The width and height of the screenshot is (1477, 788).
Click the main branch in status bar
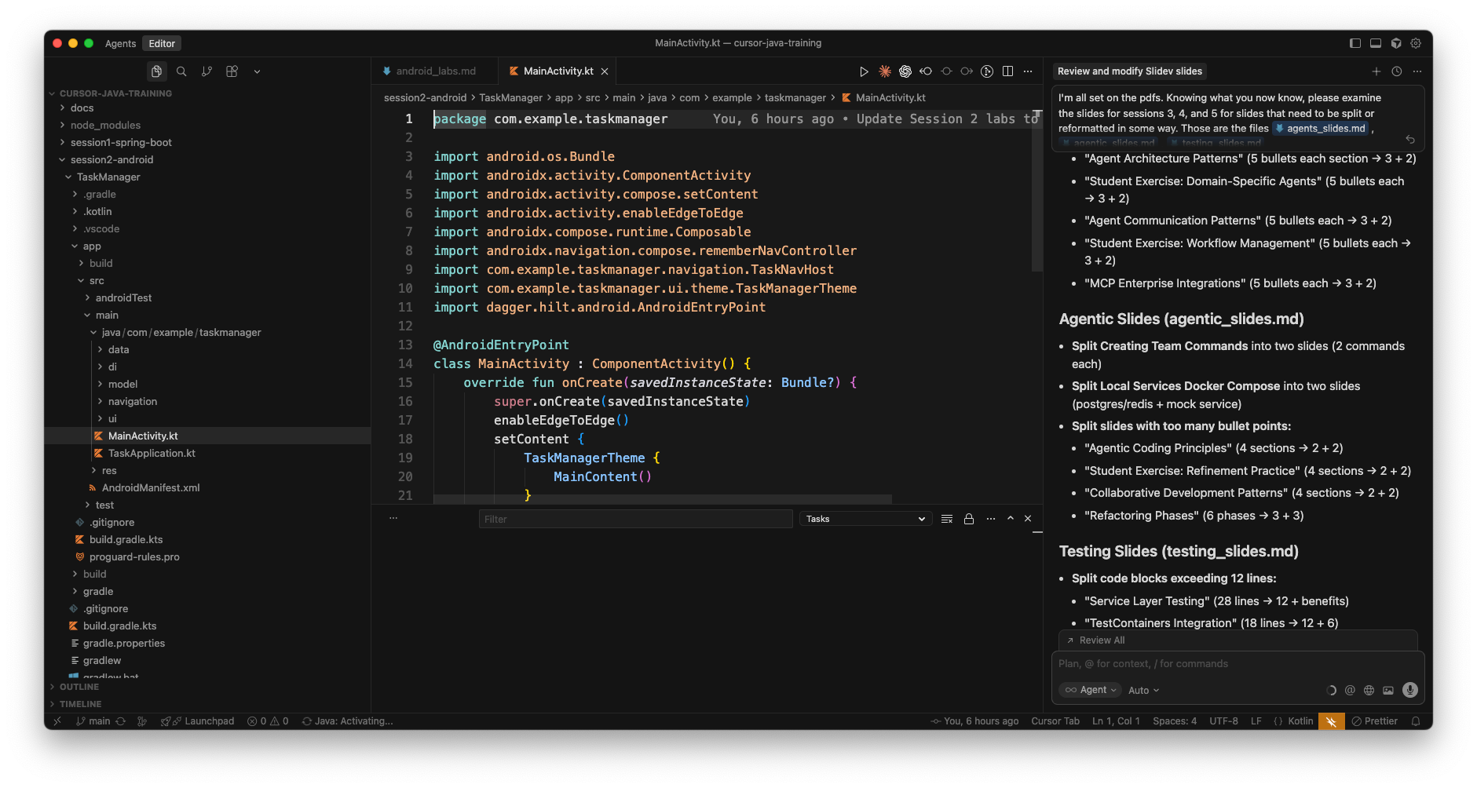click(x=93, y=721)
